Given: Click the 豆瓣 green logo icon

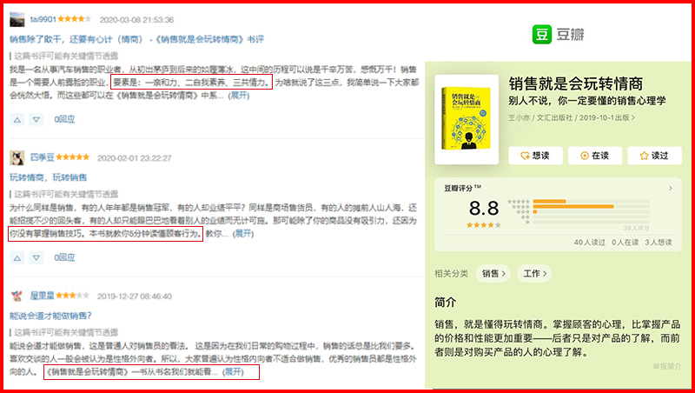Looking at the screenshot, I should click(541, 34).
